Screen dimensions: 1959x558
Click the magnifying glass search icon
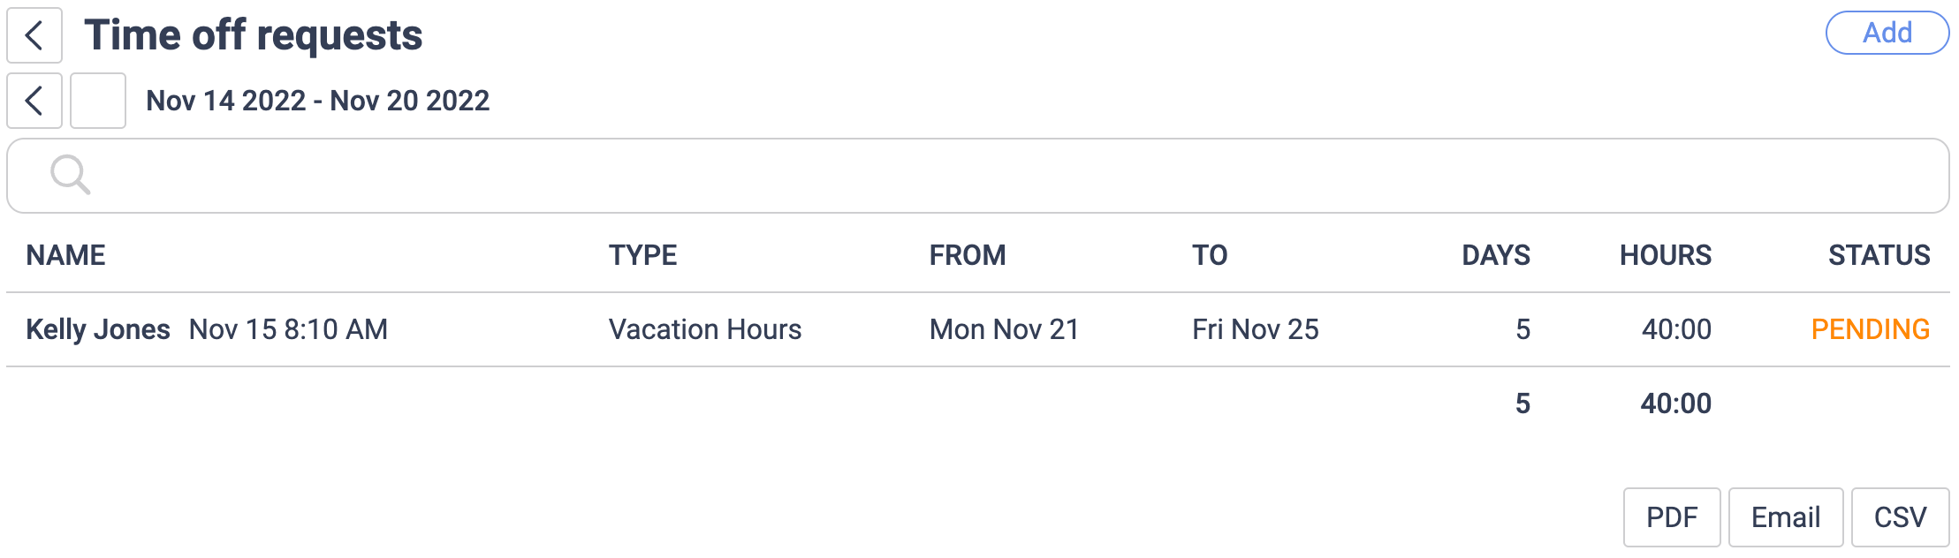72,174
